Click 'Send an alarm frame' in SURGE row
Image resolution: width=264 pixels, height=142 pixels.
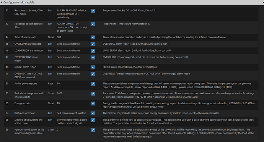68,67
